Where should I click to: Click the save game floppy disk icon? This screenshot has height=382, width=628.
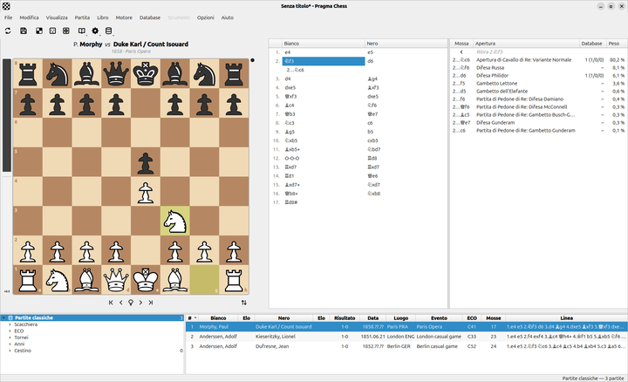point(24,31)
